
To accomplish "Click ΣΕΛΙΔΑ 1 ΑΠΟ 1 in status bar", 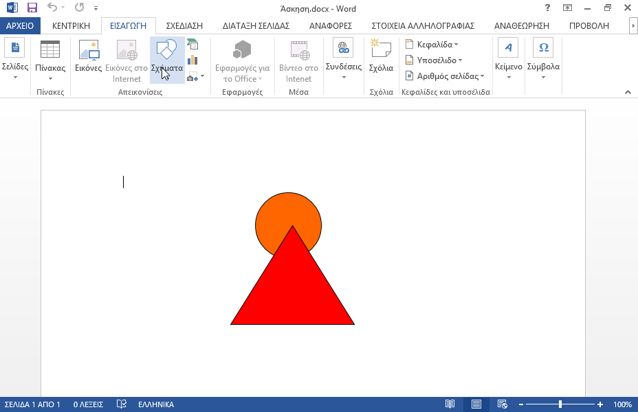I will click(x=32, y=404).
